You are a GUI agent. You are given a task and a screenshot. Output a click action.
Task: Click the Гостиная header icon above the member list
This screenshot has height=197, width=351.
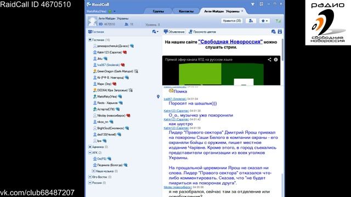tap(90, 32)
